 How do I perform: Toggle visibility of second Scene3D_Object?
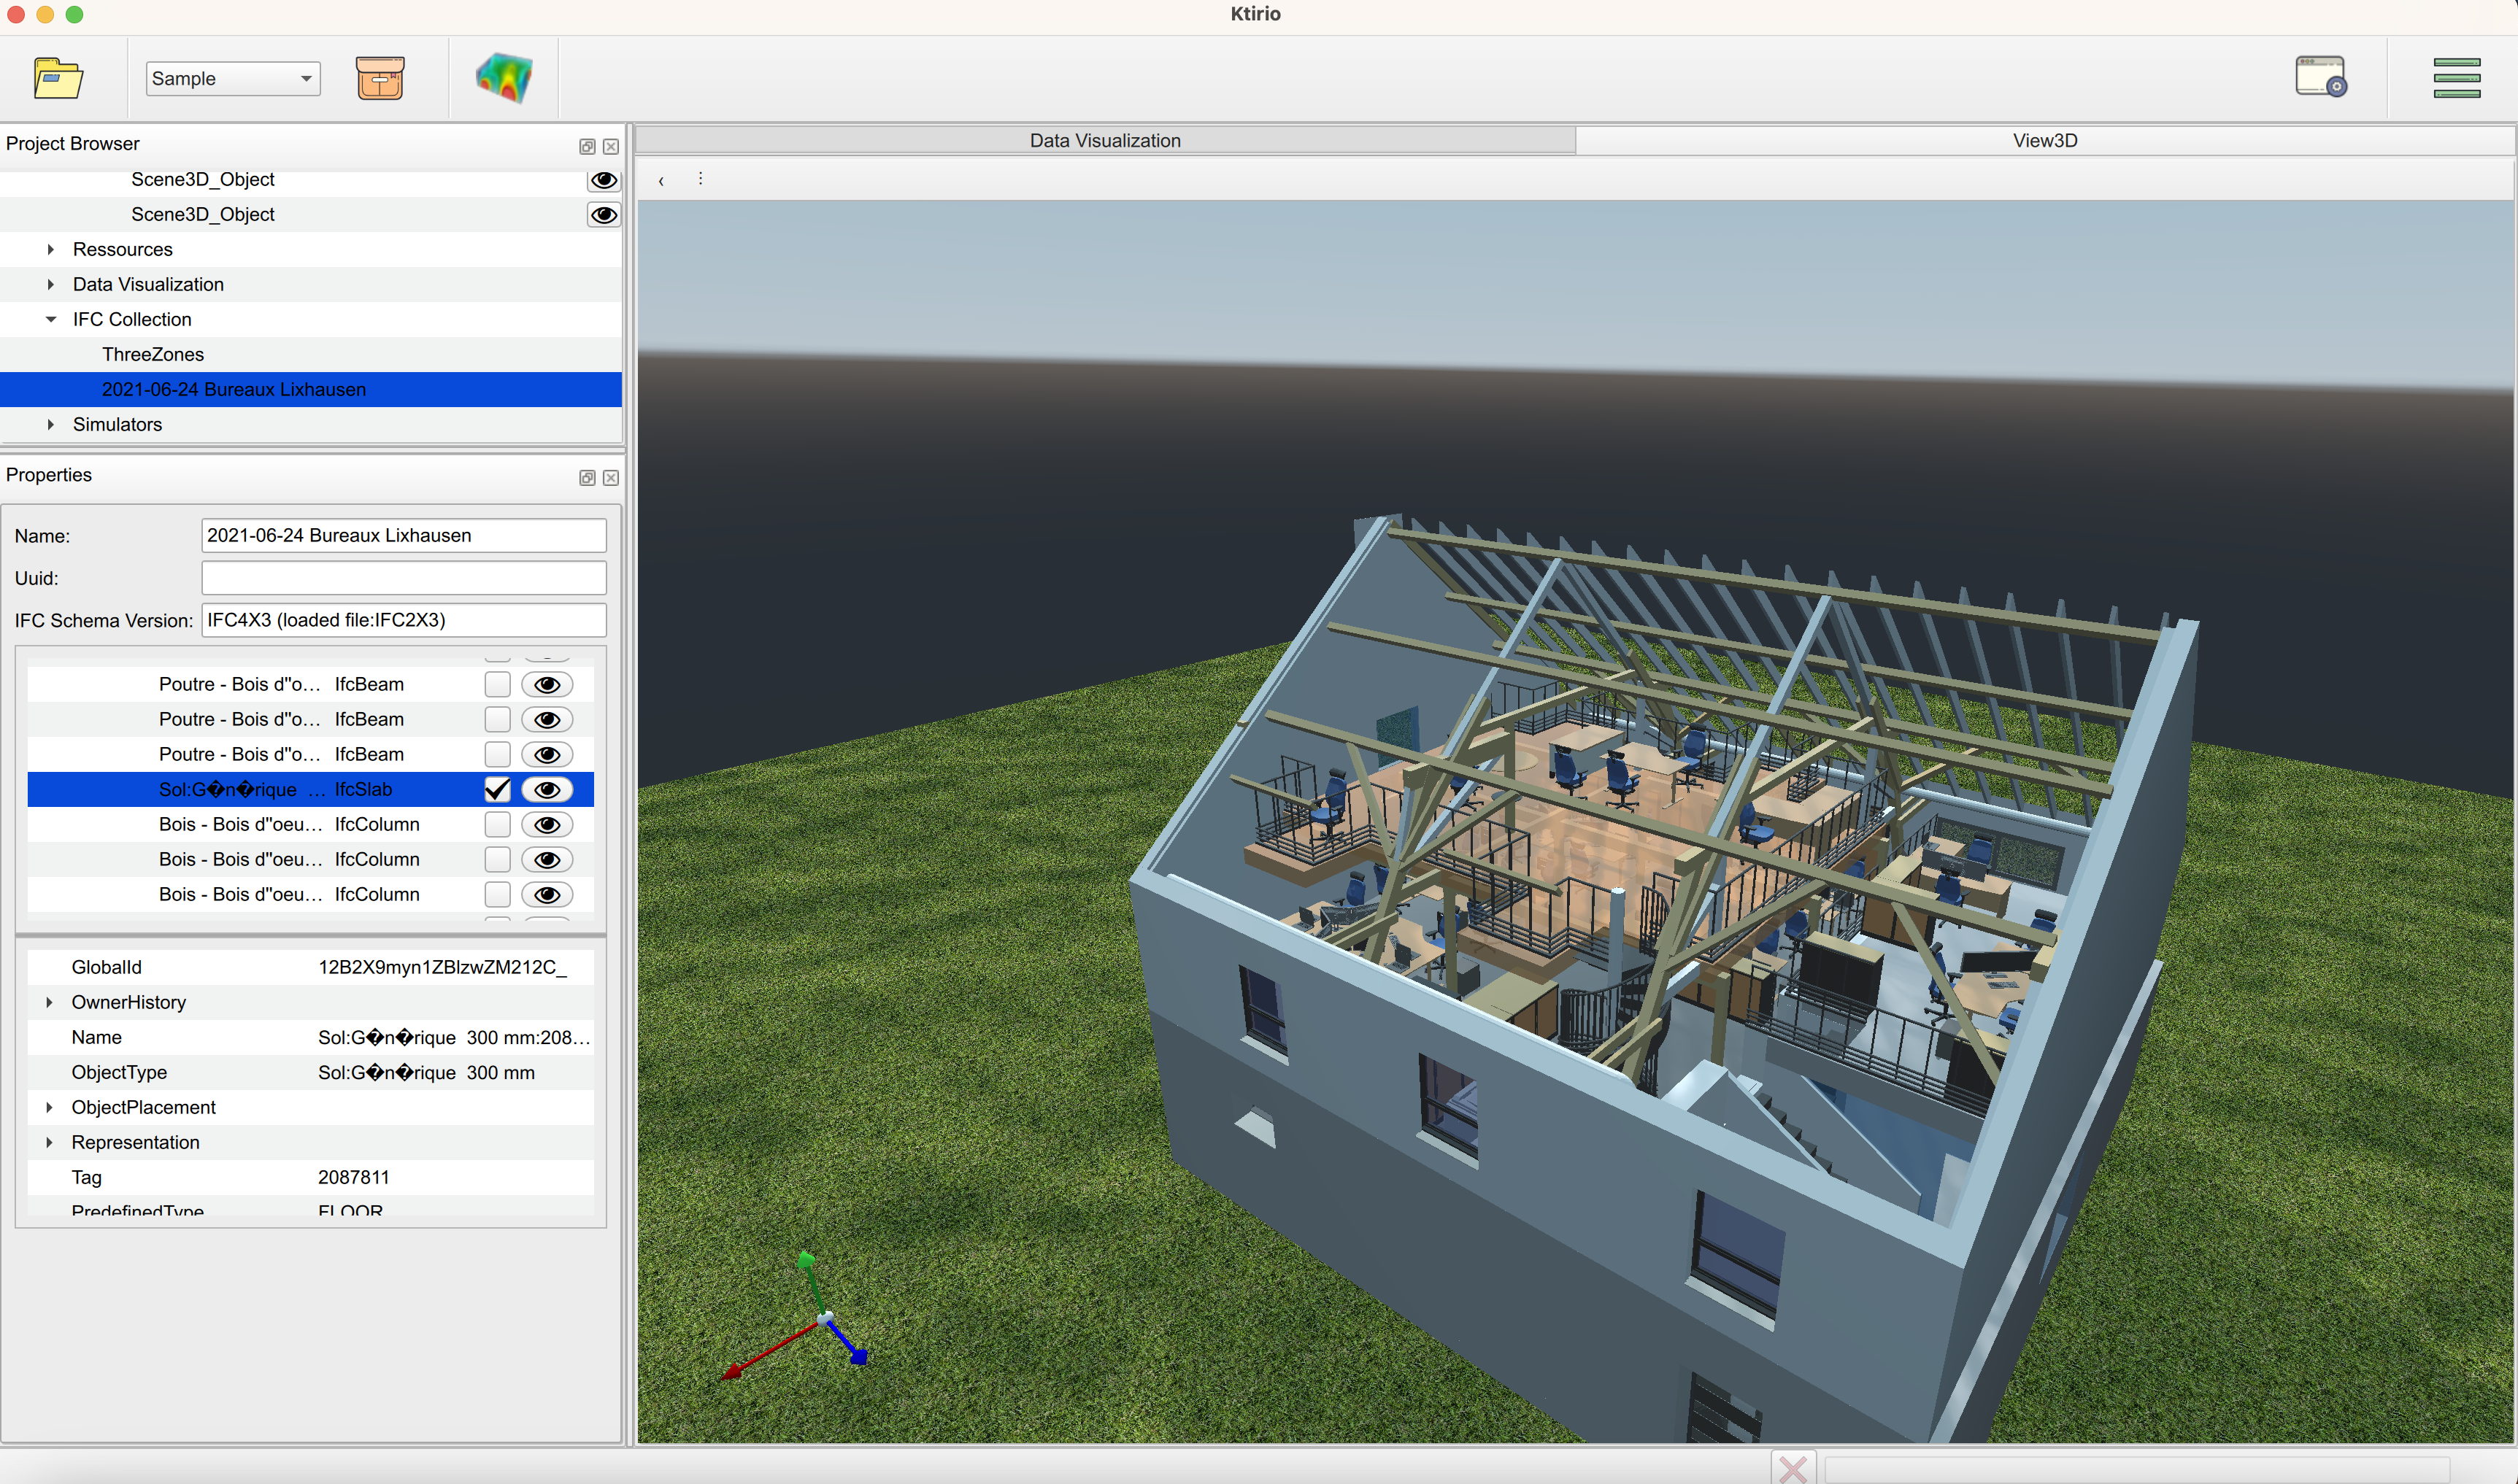pos(604,215)
